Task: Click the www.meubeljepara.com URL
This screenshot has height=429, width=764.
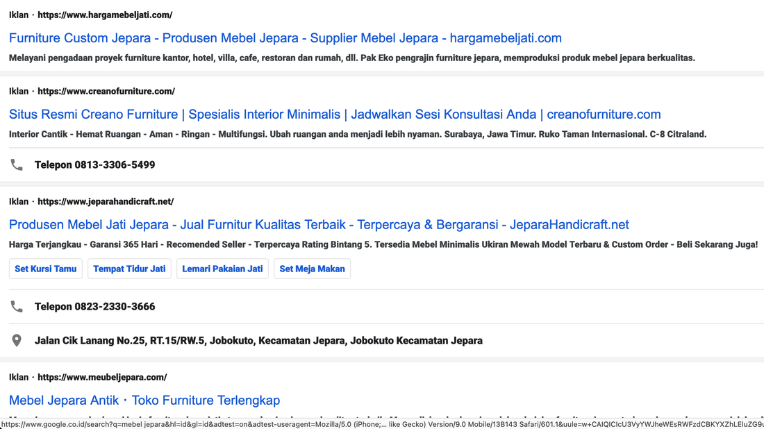Action: [x=102, y=378]
